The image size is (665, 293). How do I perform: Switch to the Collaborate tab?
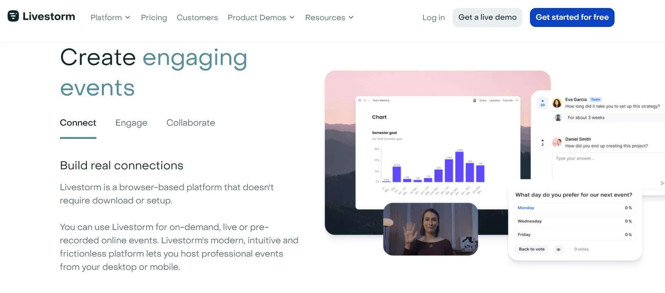click(191, 123)
